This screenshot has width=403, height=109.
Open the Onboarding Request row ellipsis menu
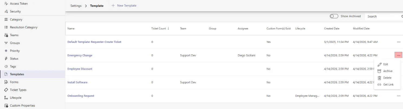coord(398,96)
